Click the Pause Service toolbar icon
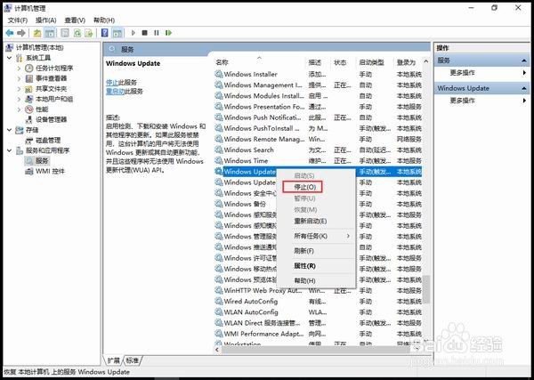This screenshot has height=380, width=534. pyautogui.click(x=157, y=33)
